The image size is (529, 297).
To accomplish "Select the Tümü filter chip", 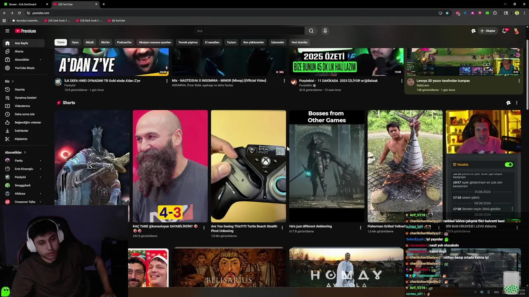I will tap(61, 42).
